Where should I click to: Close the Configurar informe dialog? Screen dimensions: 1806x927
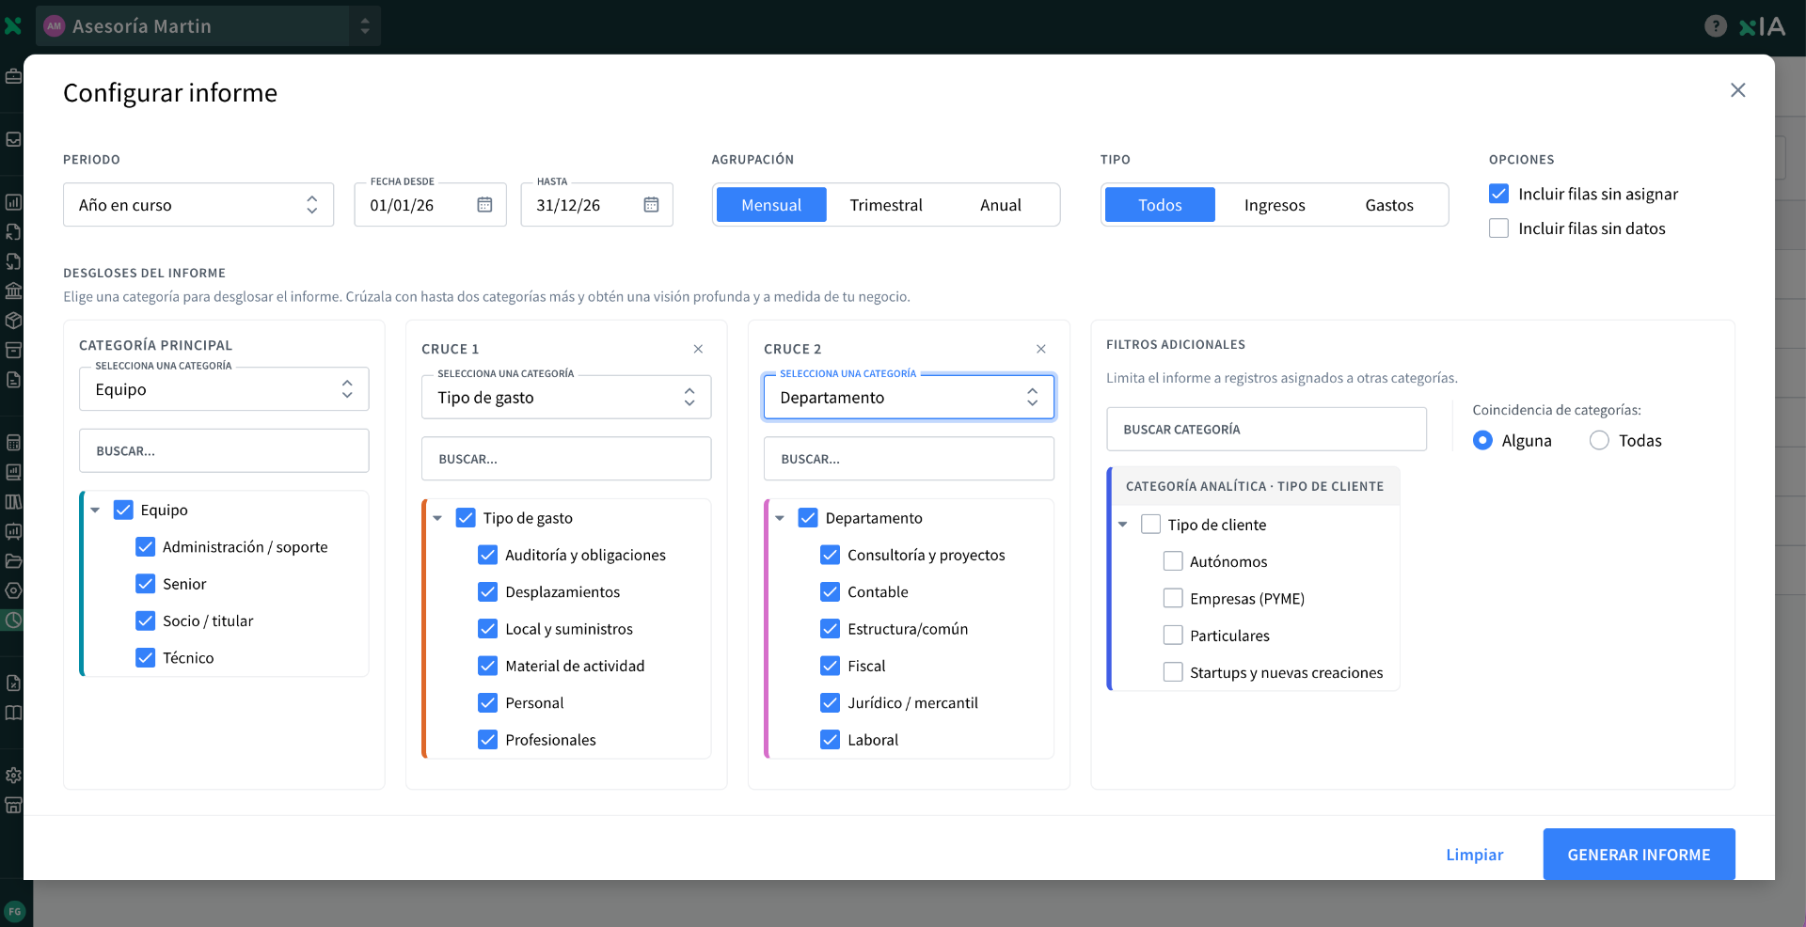coord(1737,90)
